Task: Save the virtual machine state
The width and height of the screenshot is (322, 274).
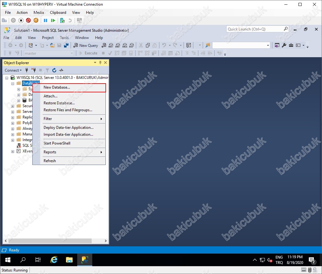Action: point(36,20)
